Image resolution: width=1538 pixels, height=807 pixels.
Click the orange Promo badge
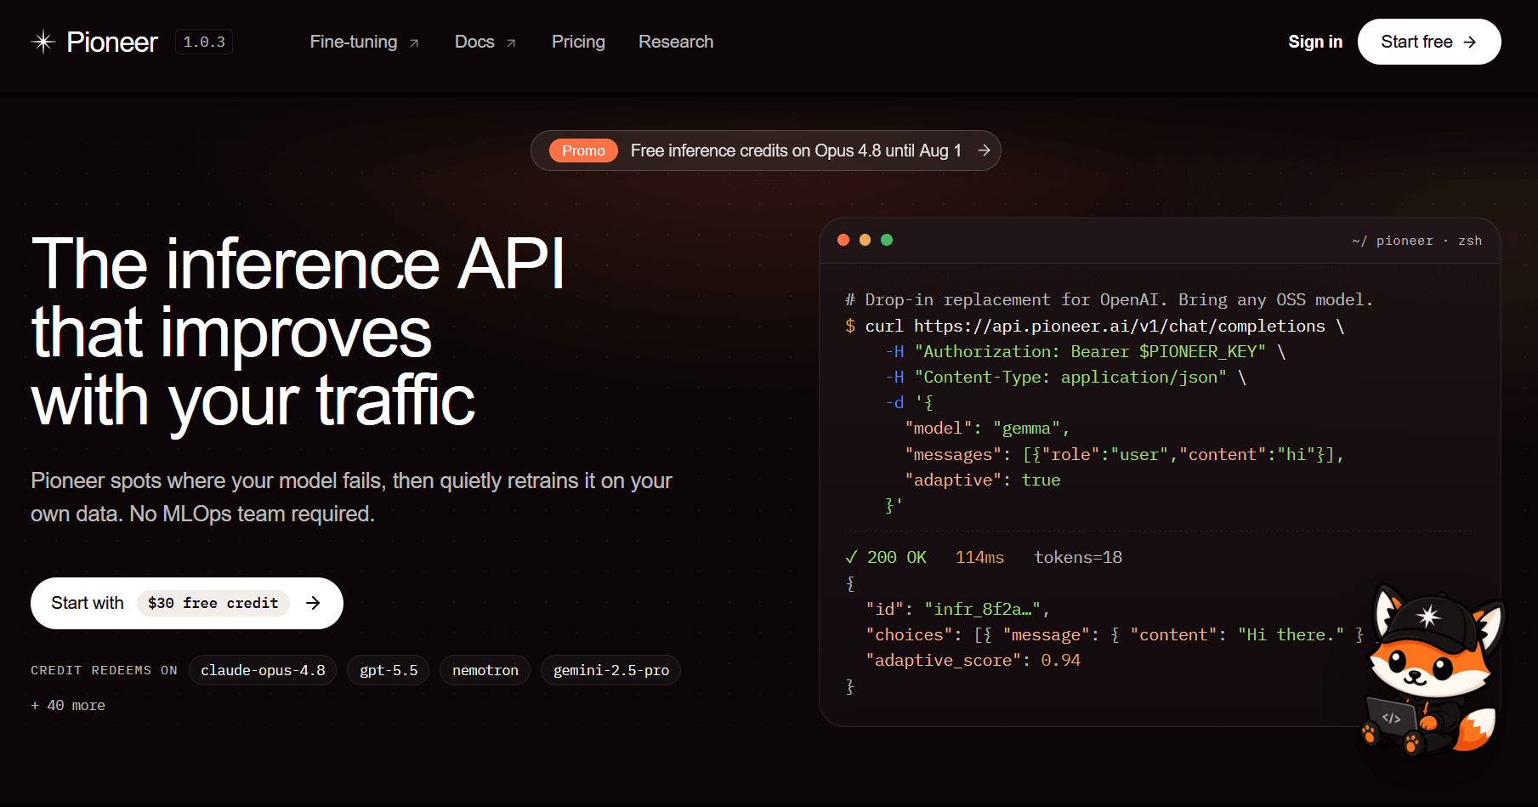(583, 151)
